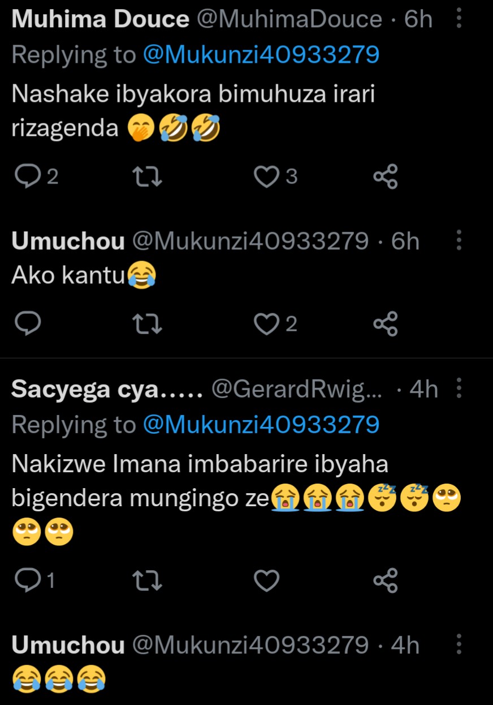This screenshot has height=705, width=493.
Task: Like the 'Nakizwe Imana' tweet
Action: 266,581
